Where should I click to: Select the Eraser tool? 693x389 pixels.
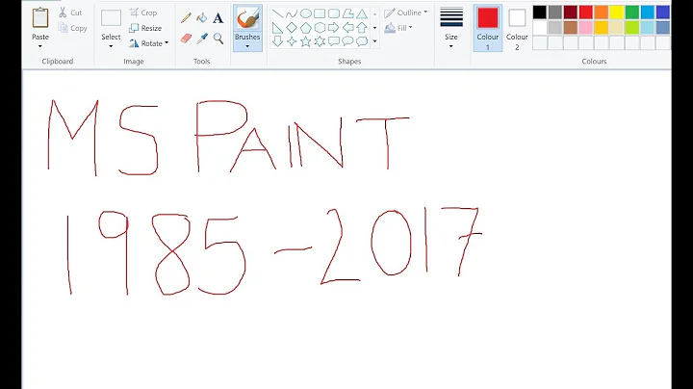pos(186,39)
